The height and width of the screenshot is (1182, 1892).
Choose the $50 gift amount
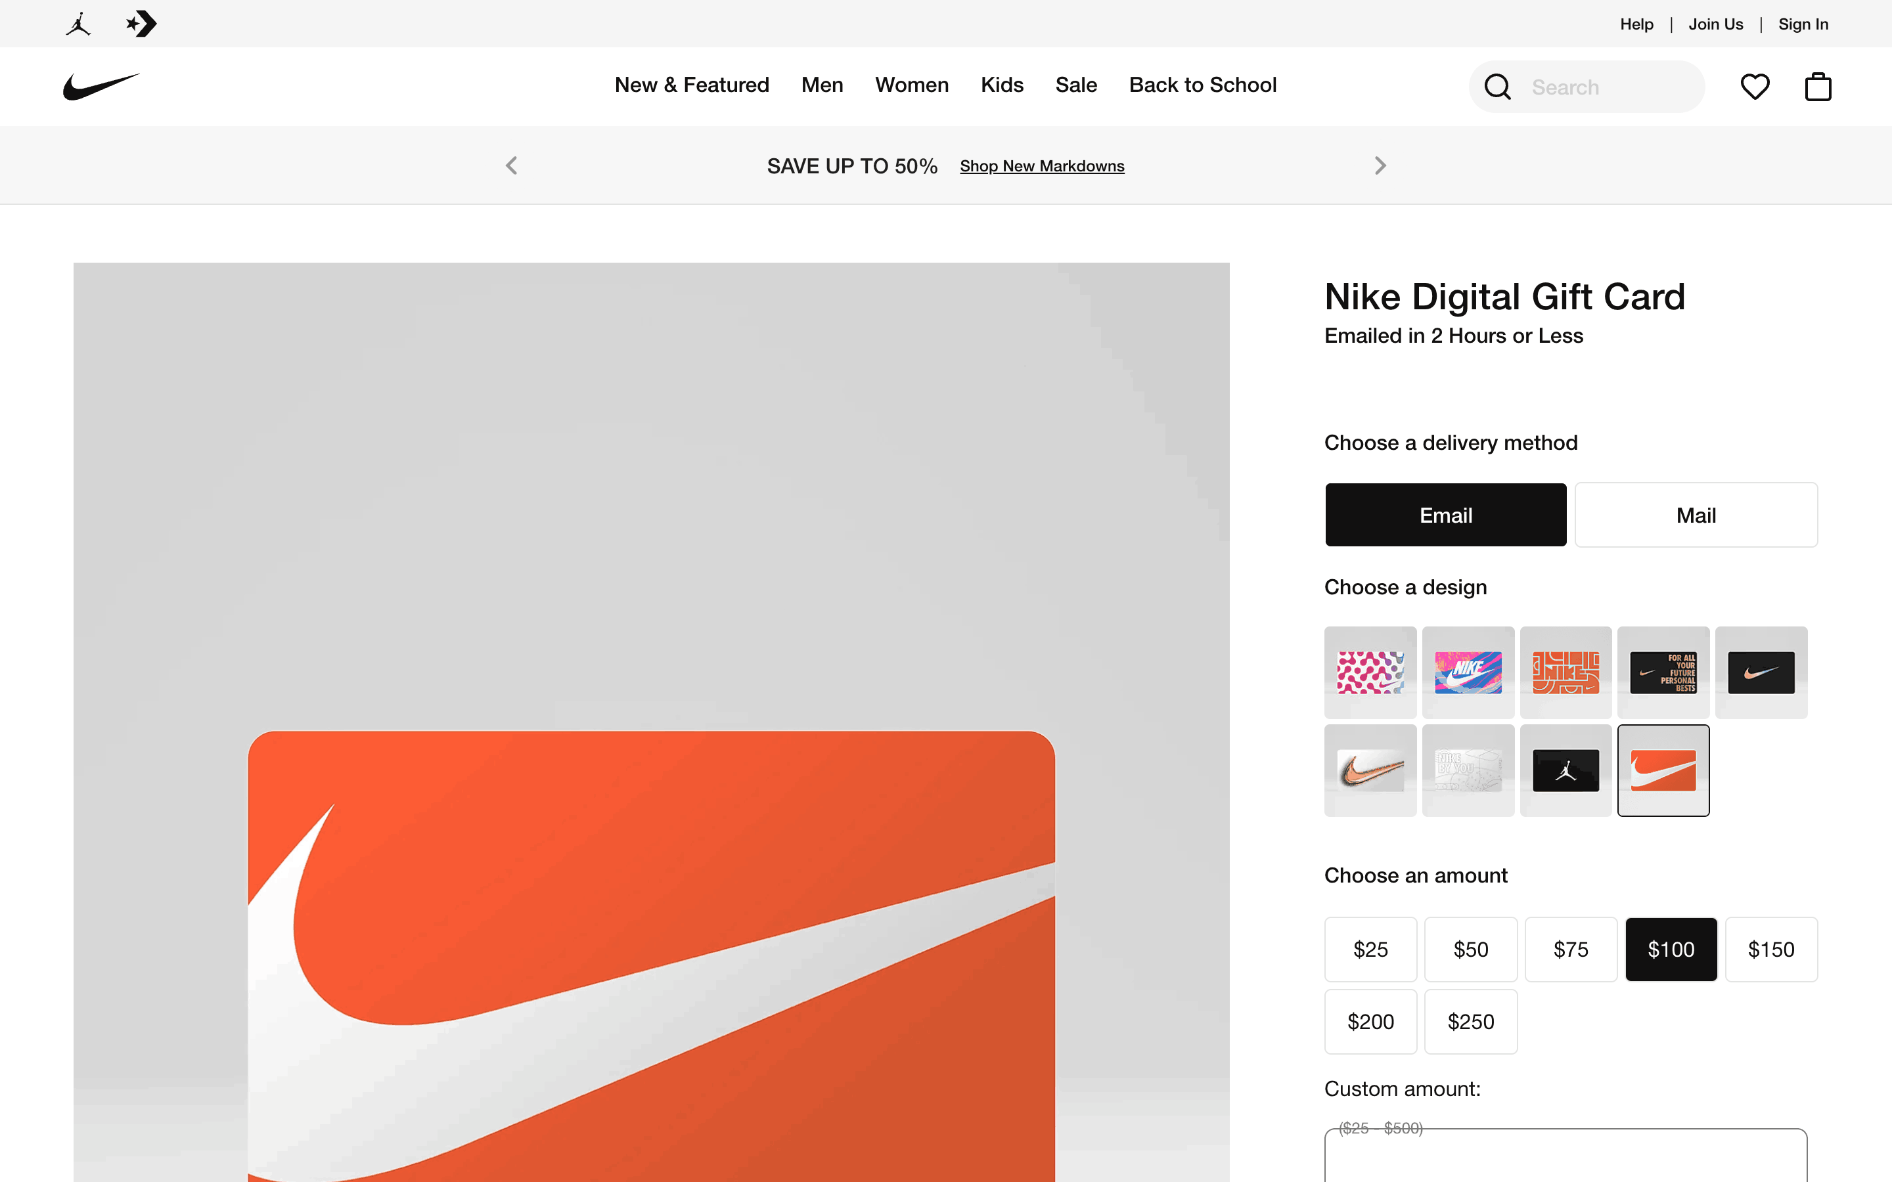click(1470, 949)
